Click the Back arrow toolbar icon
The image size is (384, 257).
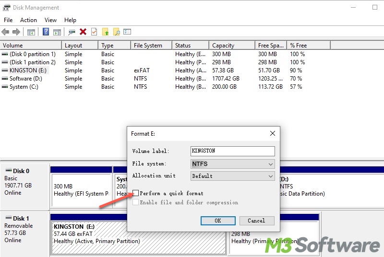(x=5, y=32)
